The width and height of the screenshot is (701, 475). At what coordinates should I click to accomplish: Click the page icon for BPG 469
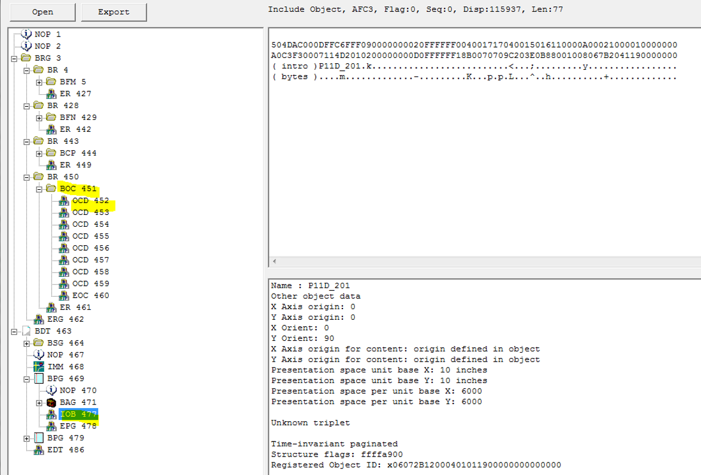click(x=39, y=378)
